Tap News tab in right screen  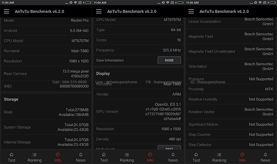coord(265,157)
